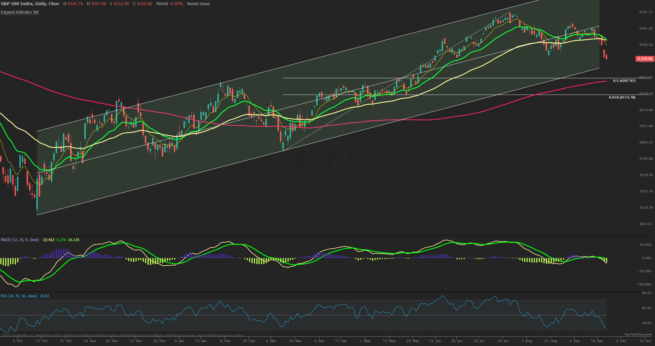Click the 3931.46 price axis label
The height and width of the screenshot is (346, 655).
[x=646, y=126]
